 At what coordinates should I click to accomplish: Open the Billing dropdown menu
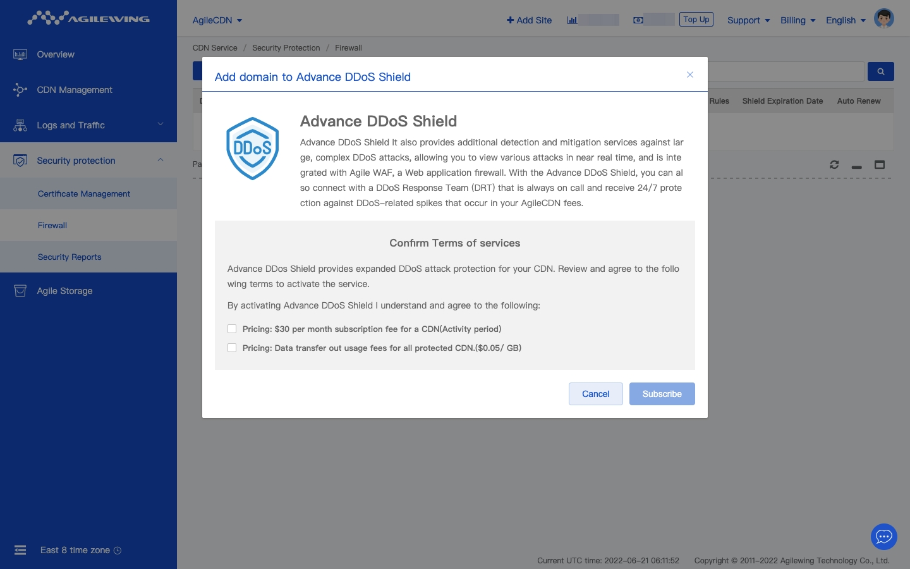[x=798, y=20]
